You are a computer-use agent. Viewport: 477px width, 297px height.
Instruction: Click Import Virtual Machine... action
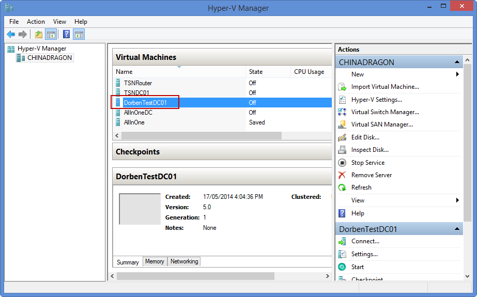coord(385,87)
